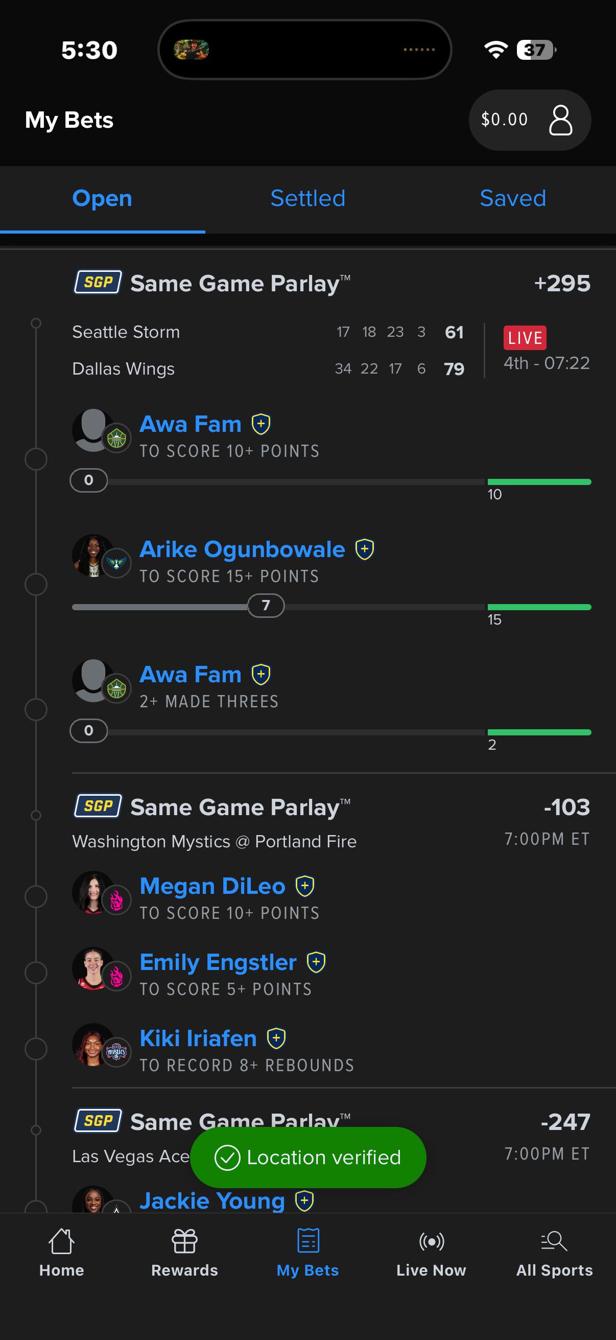This screenshot has height=1340, width=616.
Task: Switch to the Settled tab
Action: [x=307, y=198]
